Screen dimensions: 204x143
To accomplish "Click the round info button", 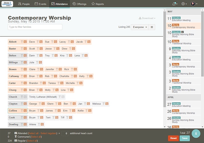I will click(x=196, y=133).
